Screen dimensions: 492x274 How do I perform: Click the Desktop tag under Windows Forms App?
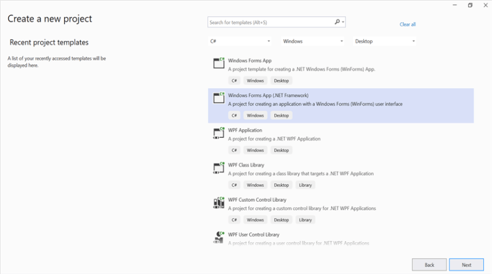(281, 80)
